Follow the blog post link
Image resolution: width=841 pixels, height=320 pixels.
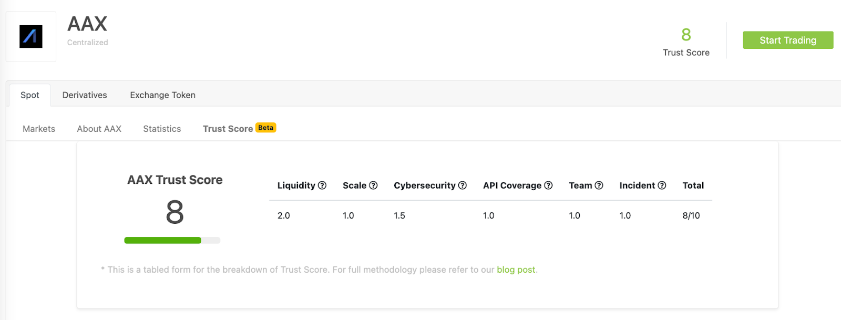click(516, 270)
